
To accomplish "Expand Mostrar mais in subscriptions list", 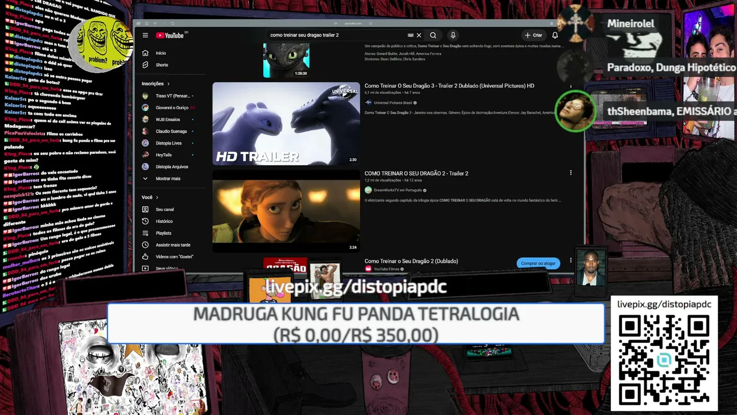I will (168, 179).
